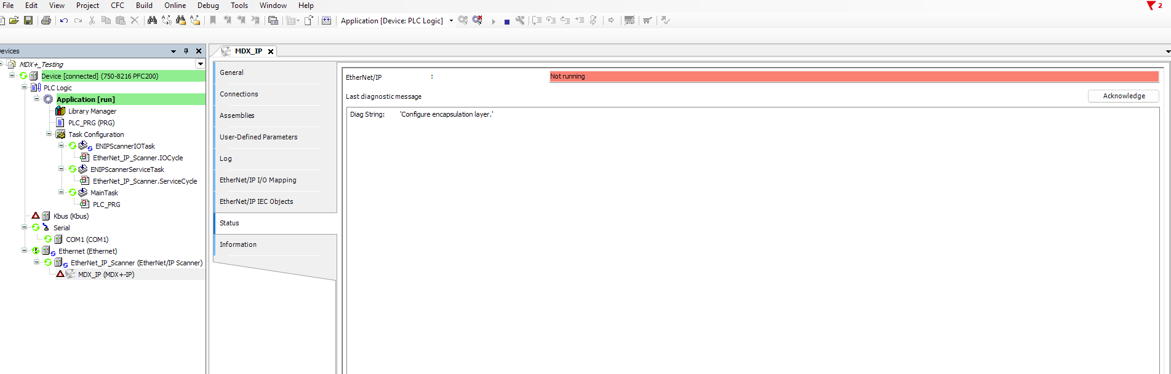Click the right-arrow show next statement icon
This screenshot has width=1171, height=374.
pyautogui.click(x=611, y=20)
